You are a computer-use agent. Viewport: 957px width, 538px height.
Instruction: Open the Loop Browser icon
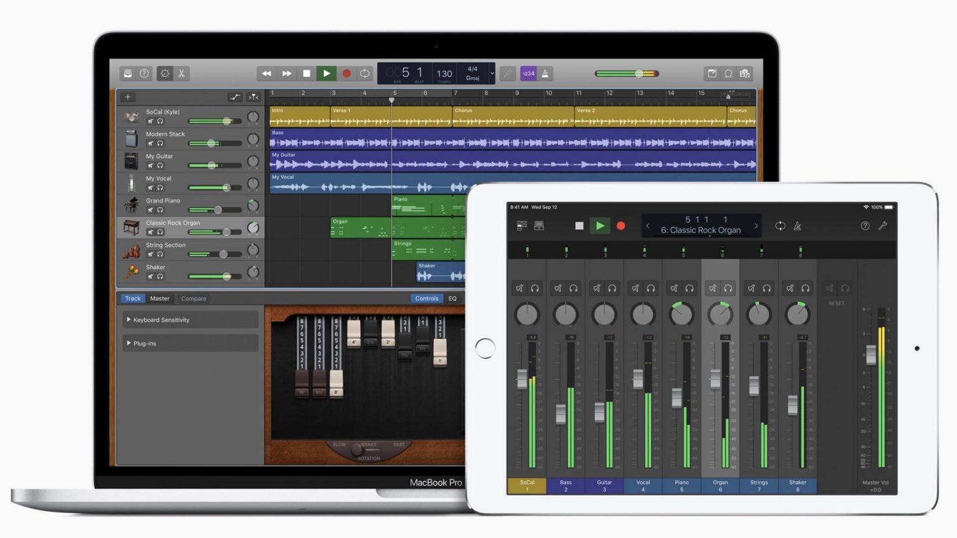point(728,73)
